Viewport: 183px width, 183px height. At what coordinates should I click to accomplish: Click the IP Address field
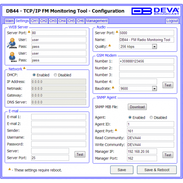point(59,81)
